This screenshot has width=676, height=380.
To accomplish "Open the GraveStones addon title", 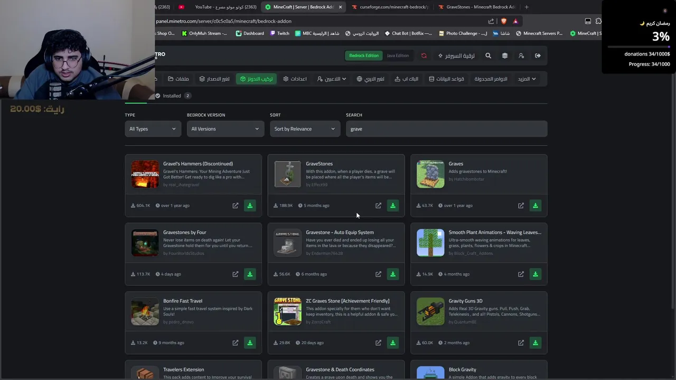I will coord(319,164).
